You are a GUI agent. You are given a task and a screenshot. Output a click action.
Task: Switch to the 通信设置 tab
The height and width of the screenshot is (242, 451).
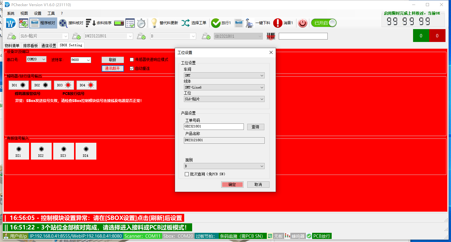(x=49, y=46)
